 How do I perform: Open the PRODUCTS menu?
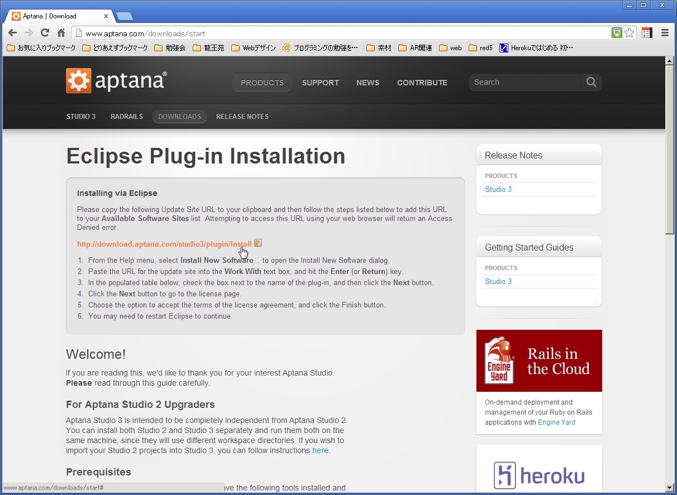(x=262, y=83)
